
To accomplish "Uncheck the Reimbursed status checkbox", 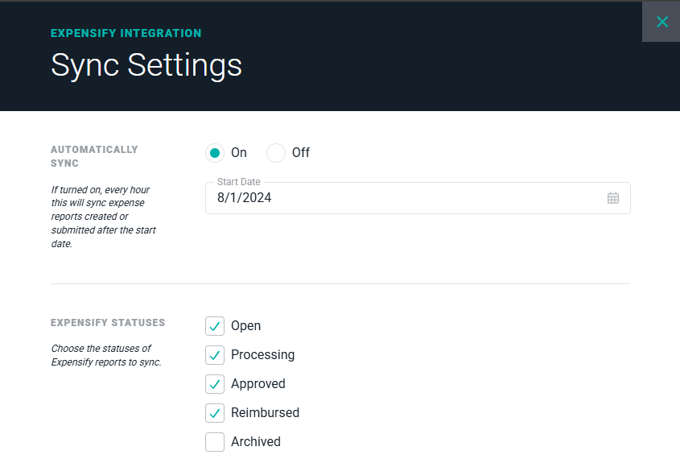I will point(215,413).
